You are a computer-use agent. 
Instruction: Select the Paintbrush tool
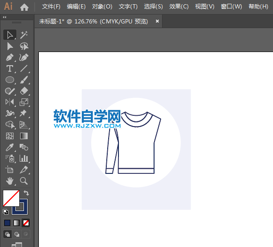click(x=24, y=80)
